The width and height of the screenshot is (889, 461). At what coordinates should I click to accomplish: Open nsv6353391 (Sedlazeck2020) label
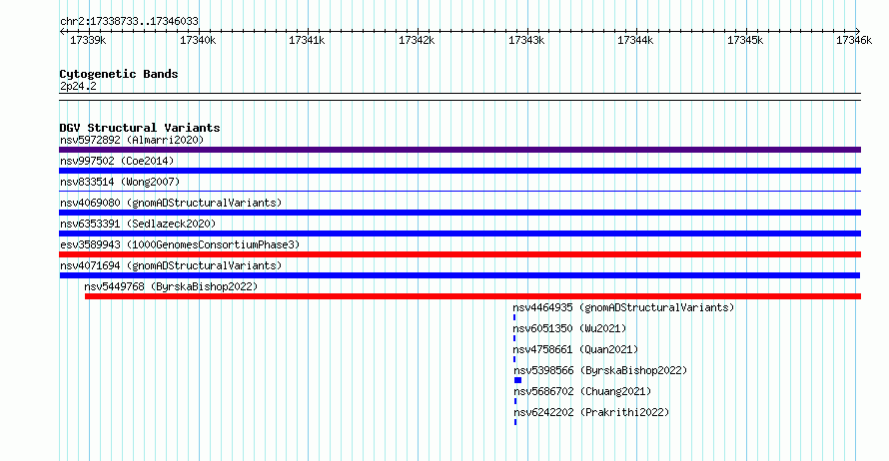point(138,224)
